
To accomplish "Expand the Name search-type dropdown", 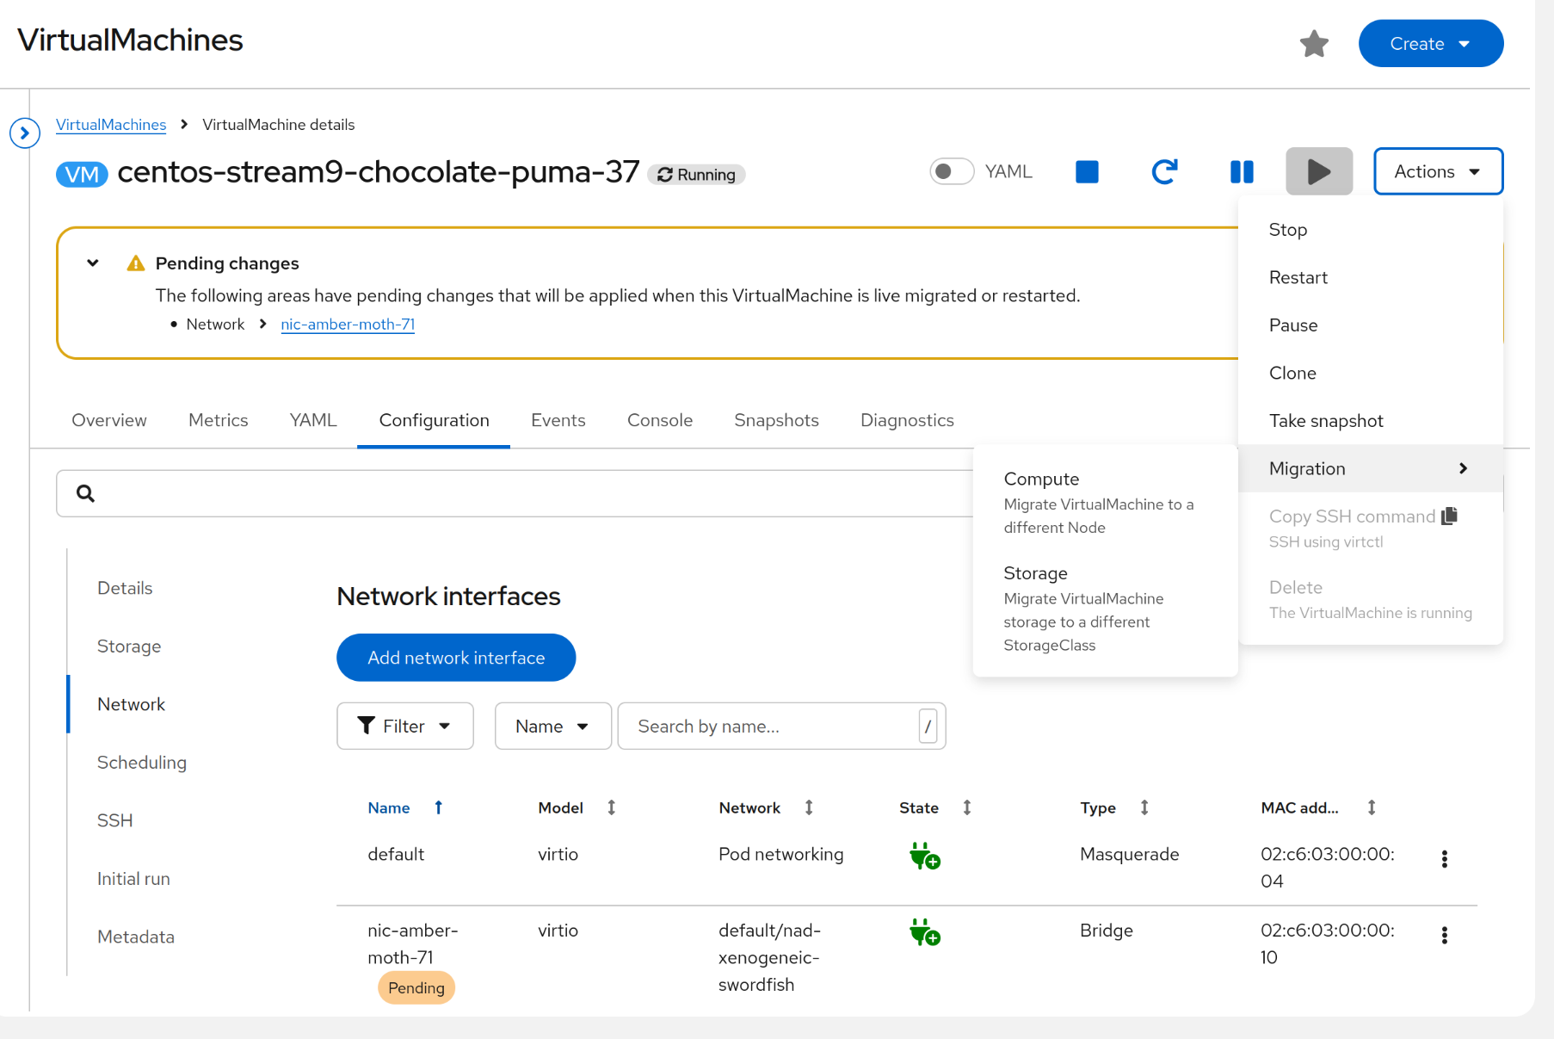I will pyautogui.click(x=552, y=727).
